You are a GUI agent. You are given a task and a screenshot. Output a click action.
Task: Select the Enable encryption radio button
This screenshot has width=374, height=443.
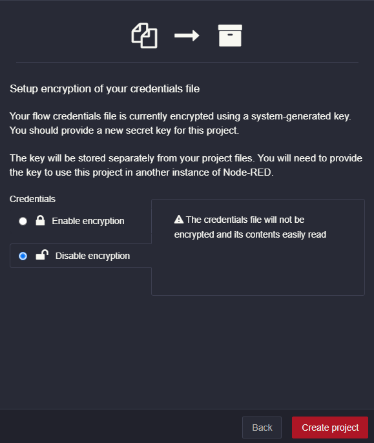pyautogui.click(x=23, y=221)
